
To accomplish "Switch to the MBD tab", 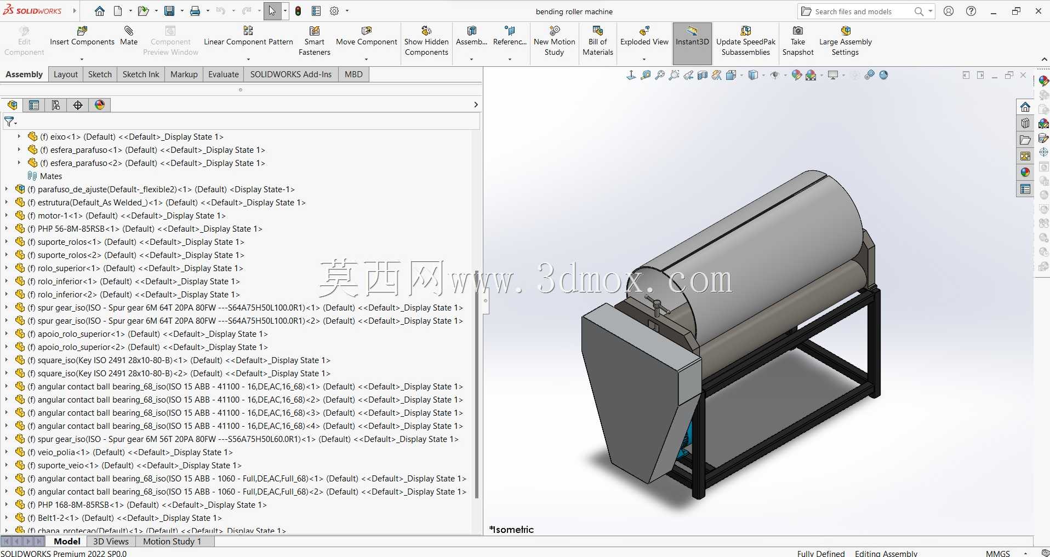I will 353,74.
